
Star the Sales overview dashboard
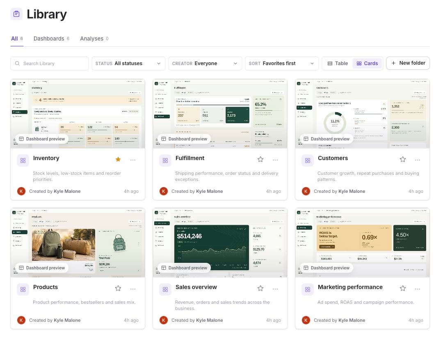[260, 288]
